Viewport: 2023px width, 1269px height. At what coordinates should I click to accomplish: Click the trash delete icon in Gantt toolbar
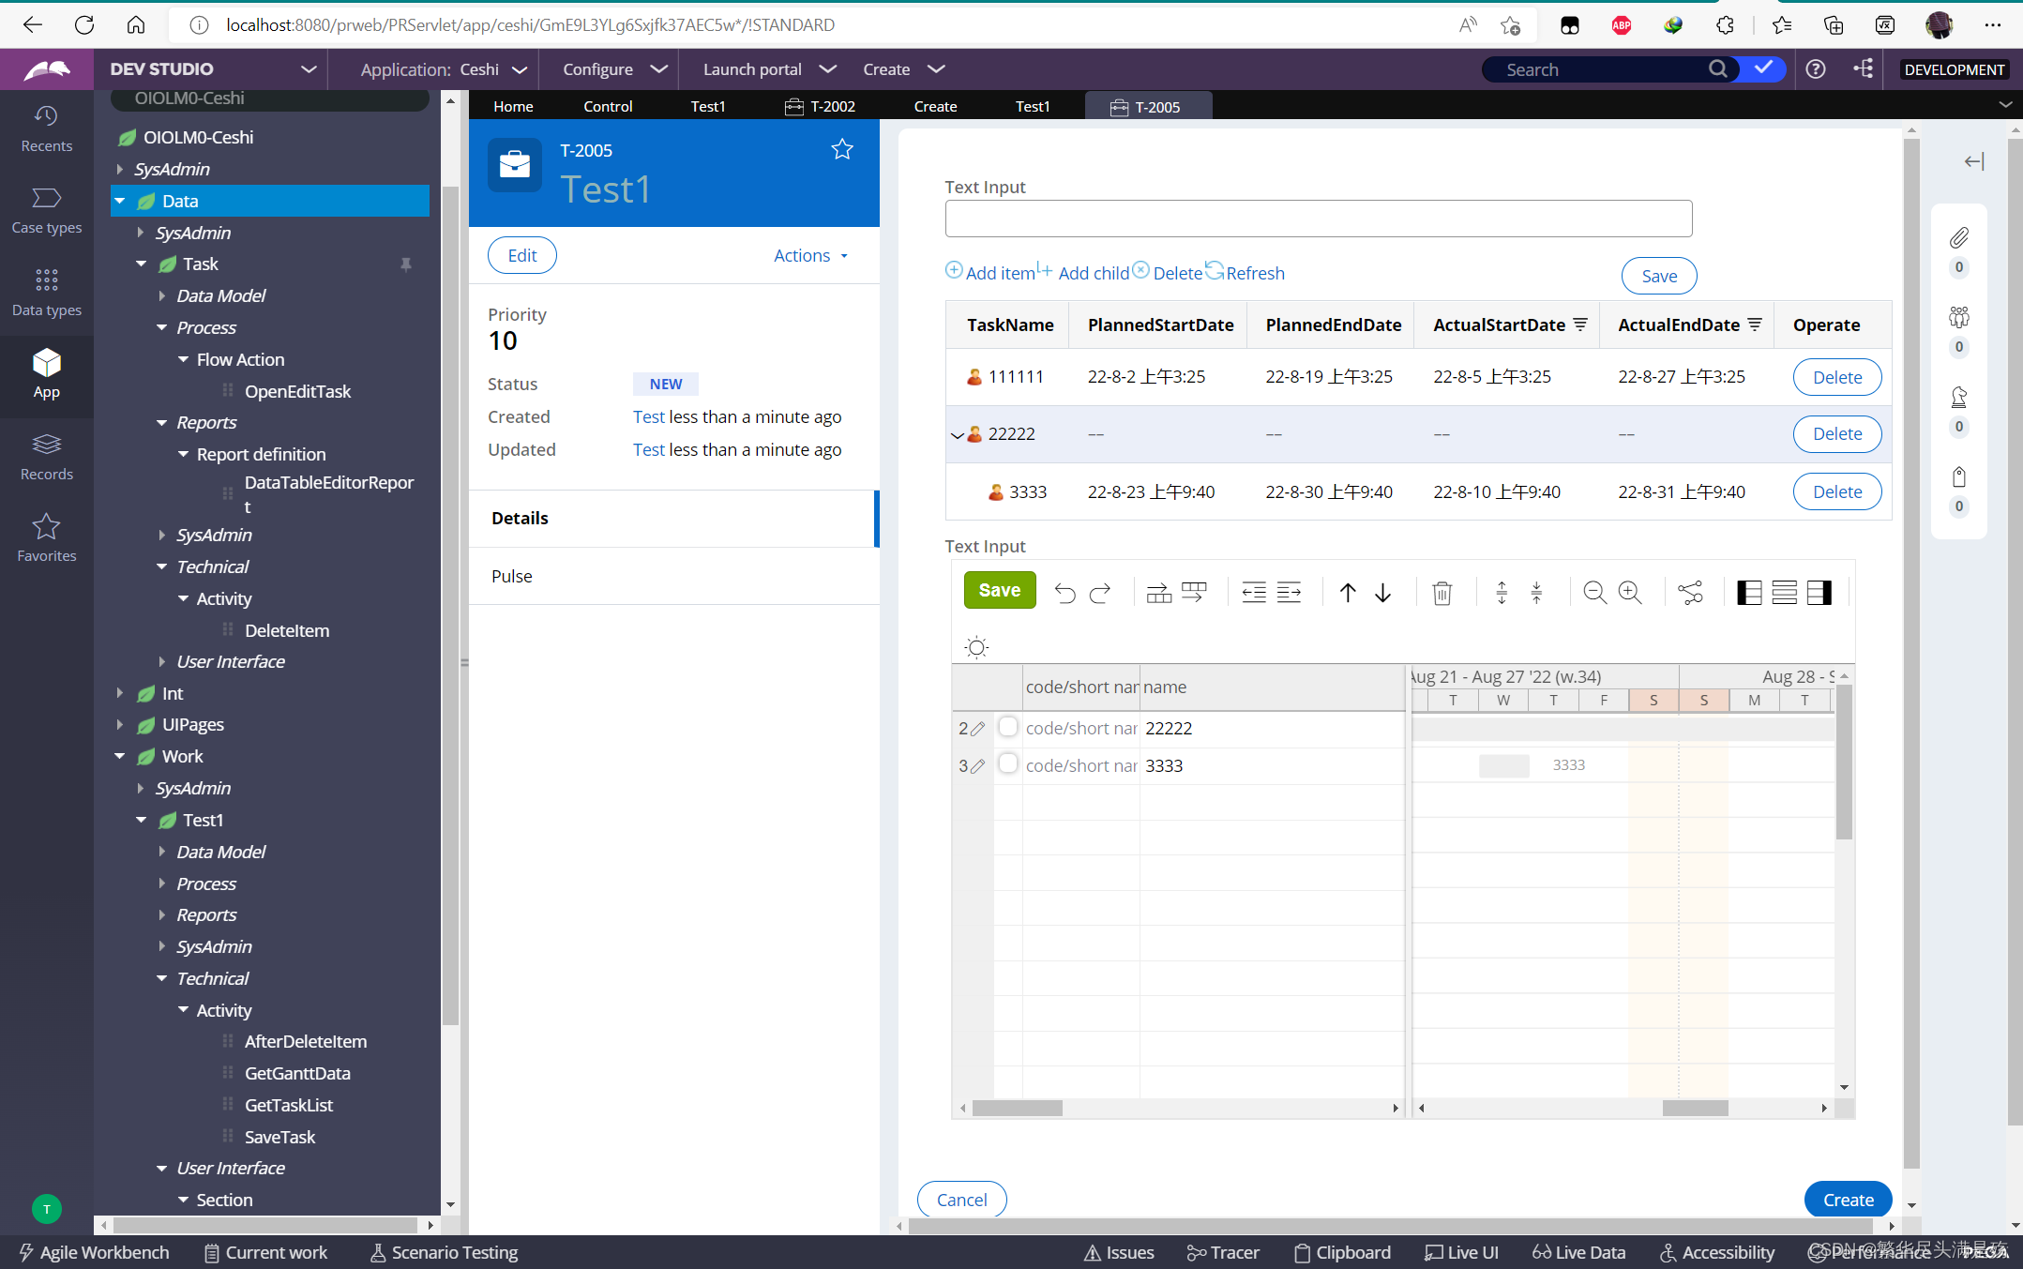click(1442, 593)
